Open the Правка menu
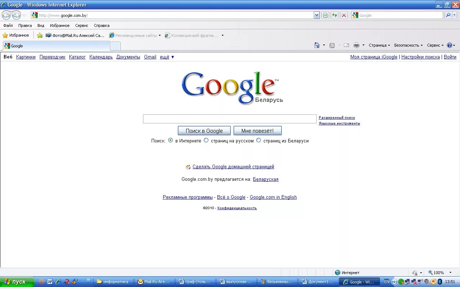The height and width of the screenshot is (287, 460). coord(25,25)
